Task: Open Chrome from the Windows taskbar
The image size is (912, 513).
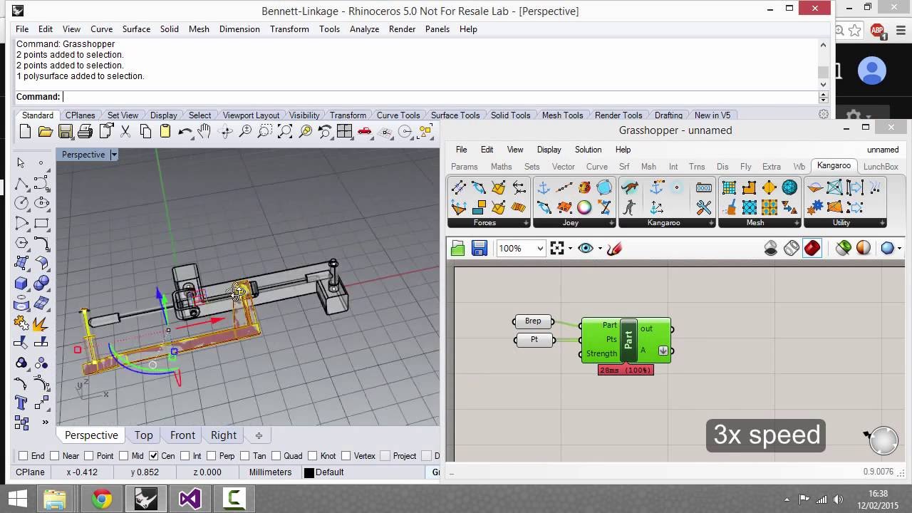Action: (101, 499)
